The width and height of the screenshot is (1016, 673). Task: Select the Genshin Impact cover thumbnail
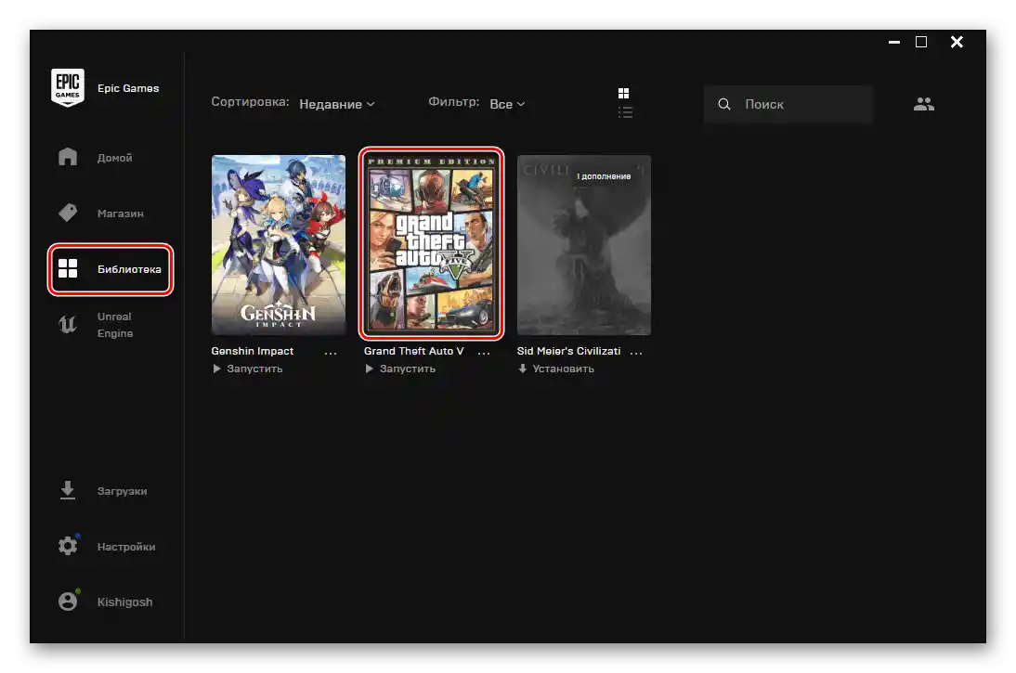278,245
